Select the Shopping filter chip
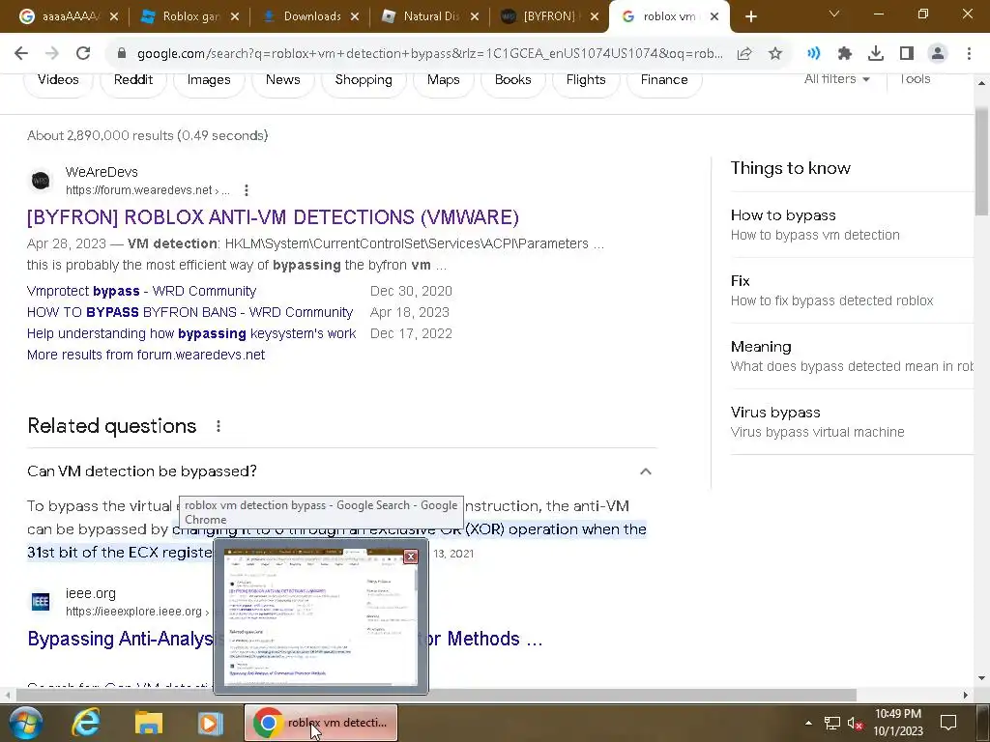 (x=364, y=80)
